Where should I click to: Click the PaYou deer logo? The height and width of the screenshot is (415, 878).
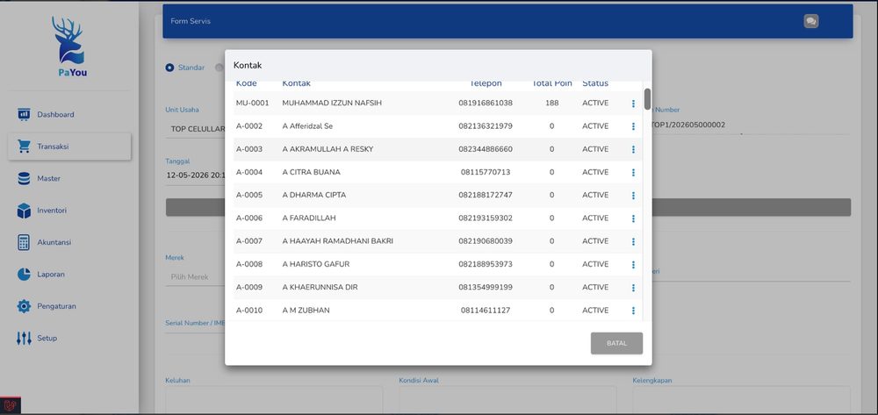pos(68,40)
